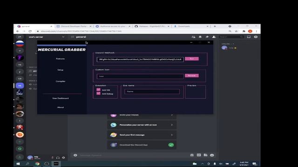Click the Test button beside webhook field
This screenshot has height=167, width=298.
click(x=192, y=59)
